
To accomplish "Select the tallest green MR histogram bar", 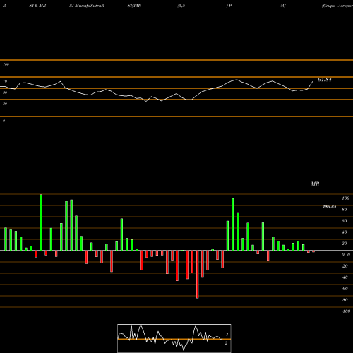I will pyautogui.click(x=41, y=222).
